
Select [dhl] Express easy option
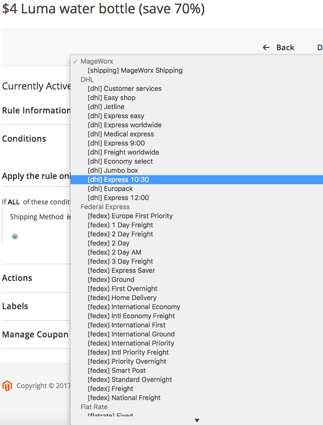[x=197, y=116]
